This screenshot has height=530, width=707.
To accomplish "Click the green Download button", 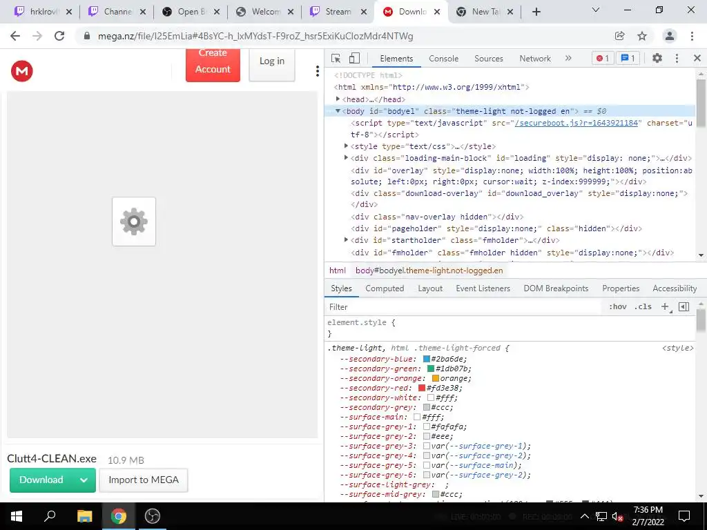I will coord(41,480).
